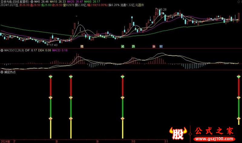Click the MA5: 26.46 label
Screen dimensions: 242x143
41,2
